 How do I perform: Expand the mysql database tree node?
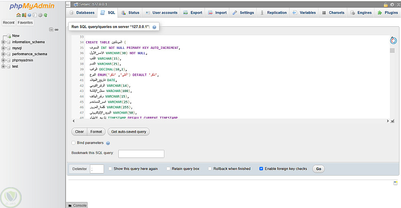[x=3, y=48]
